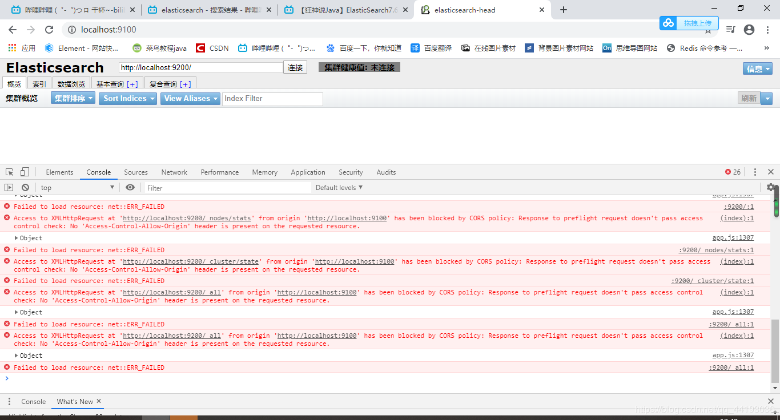
Task: Open the DevTools Network tab
Action: pyautogui.click(x=174, y=172)
